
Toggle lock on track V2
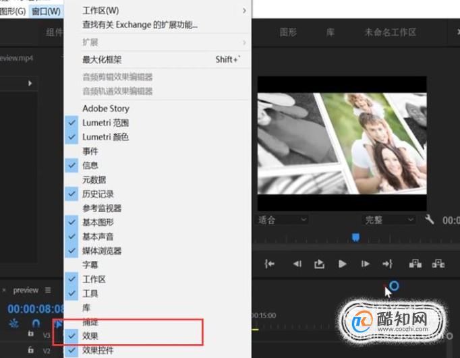click(x=30, y=350)
